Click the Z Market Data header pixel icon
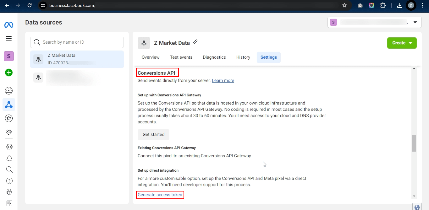The height and width of the screenshot is (210, 429). [144, 43]
